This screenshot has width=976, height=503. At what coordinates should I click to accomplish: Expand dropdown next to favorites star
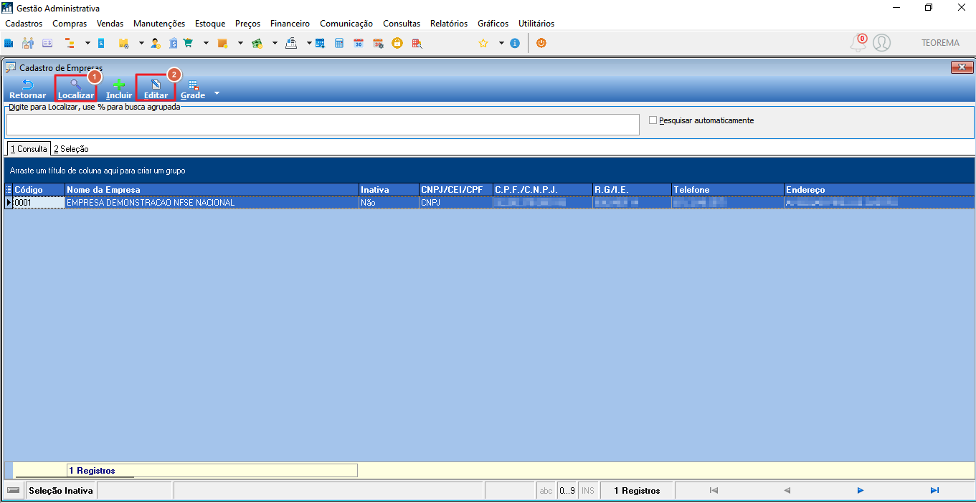tap(501, 43)
